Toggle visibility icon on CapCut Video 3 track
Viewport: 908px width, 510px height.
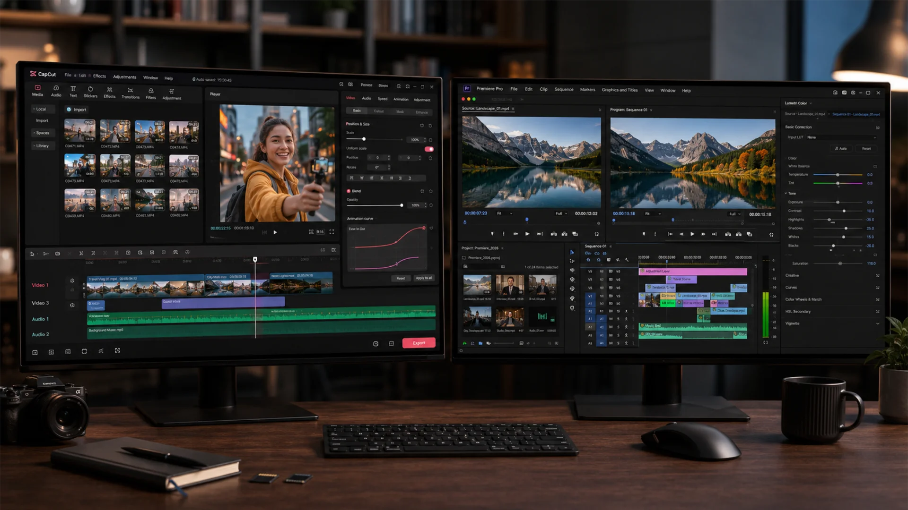click(x=72, y=305)
